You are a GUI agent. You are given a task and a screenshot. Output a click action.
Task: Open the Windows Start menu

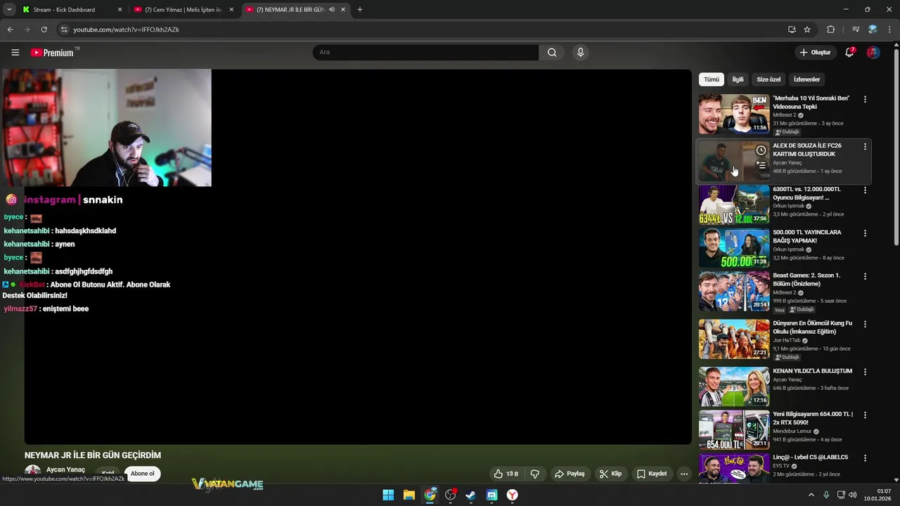[x=388, y=495]
